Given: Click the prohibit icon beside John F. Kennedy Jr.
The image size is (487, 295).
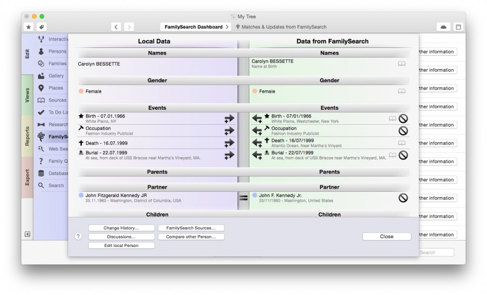Looking at the screenshot, I should coord(403,198).
